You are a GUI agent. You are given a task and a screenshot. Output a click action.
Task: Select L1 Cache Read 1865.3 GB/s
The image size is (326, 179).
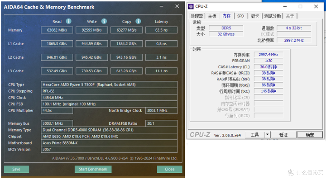tap(57, 44)
